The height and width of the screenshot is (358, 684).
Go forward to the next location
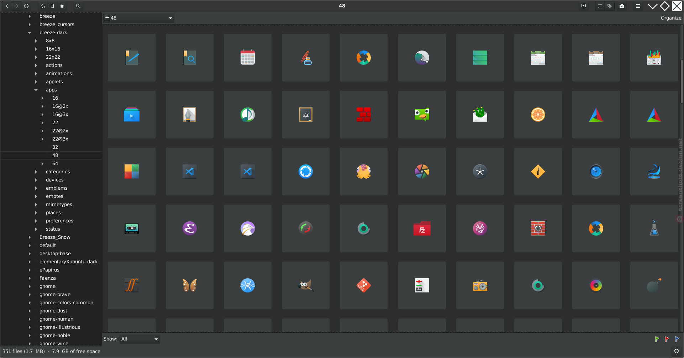(17, 6)
